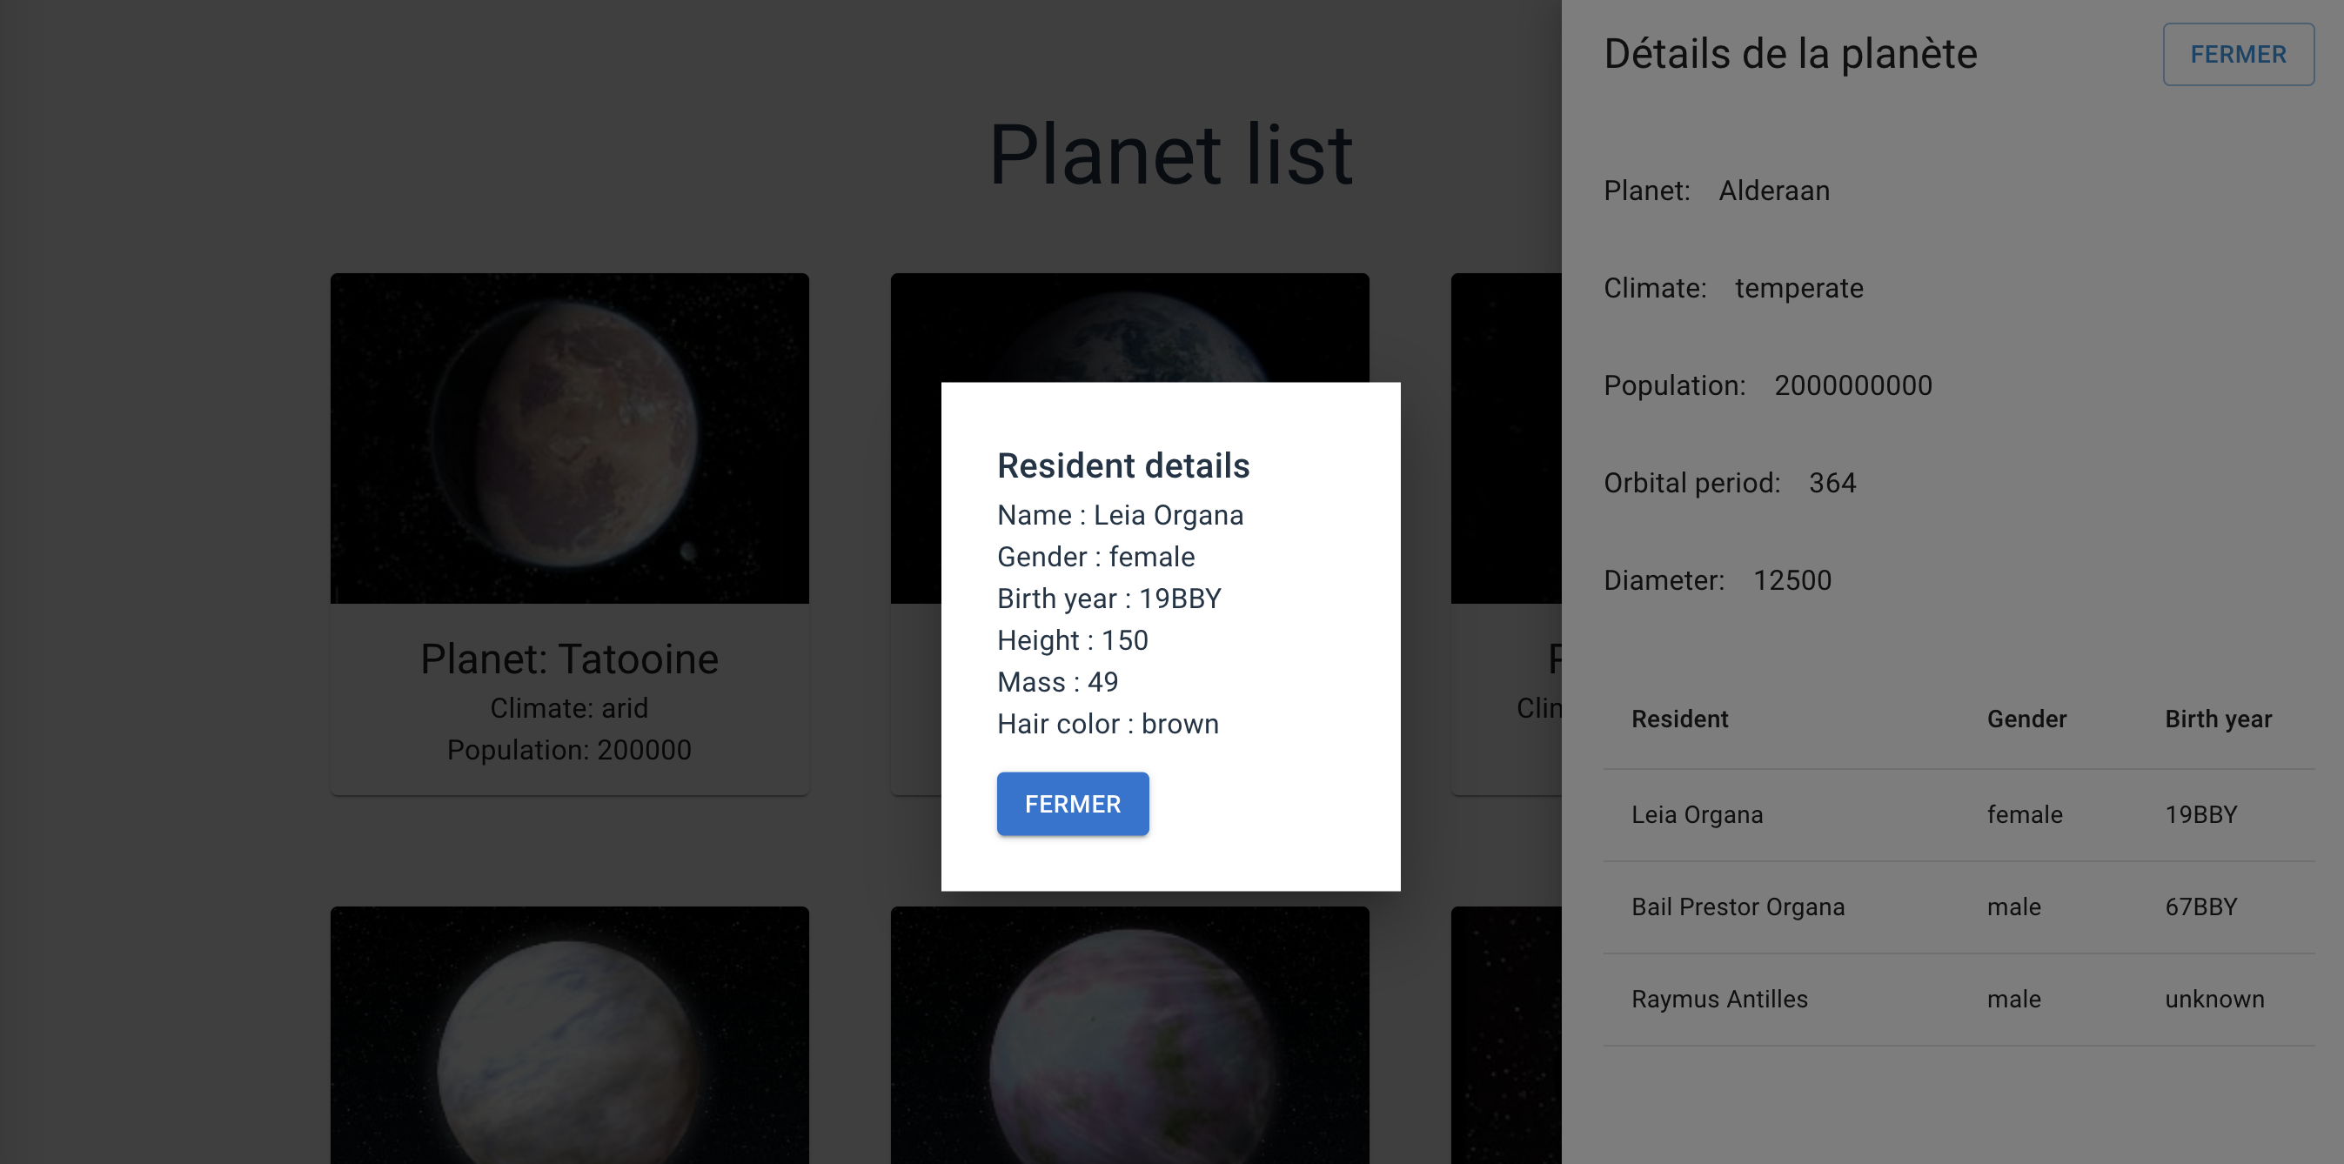Open the pinkish planet thumbnail in bottom middle
2344x1164 pixels.
[1129, 1034]
